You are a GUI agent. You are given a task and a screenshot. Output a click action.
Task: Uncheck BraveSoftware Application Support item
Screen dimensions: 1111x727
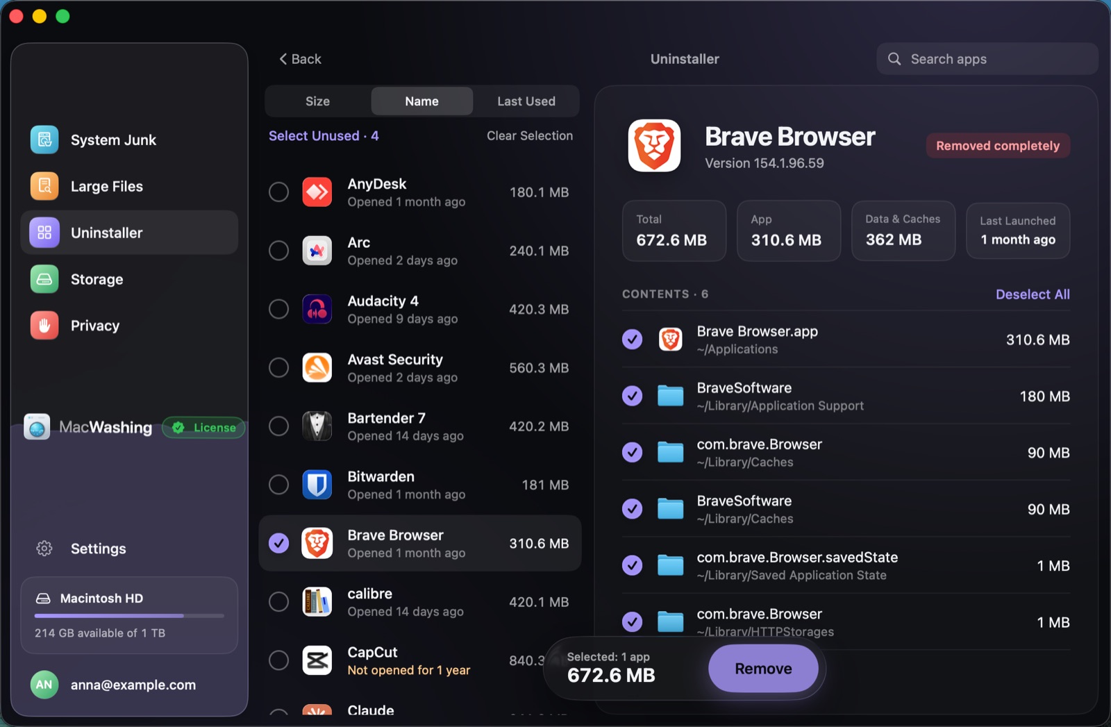coord(632,396)
